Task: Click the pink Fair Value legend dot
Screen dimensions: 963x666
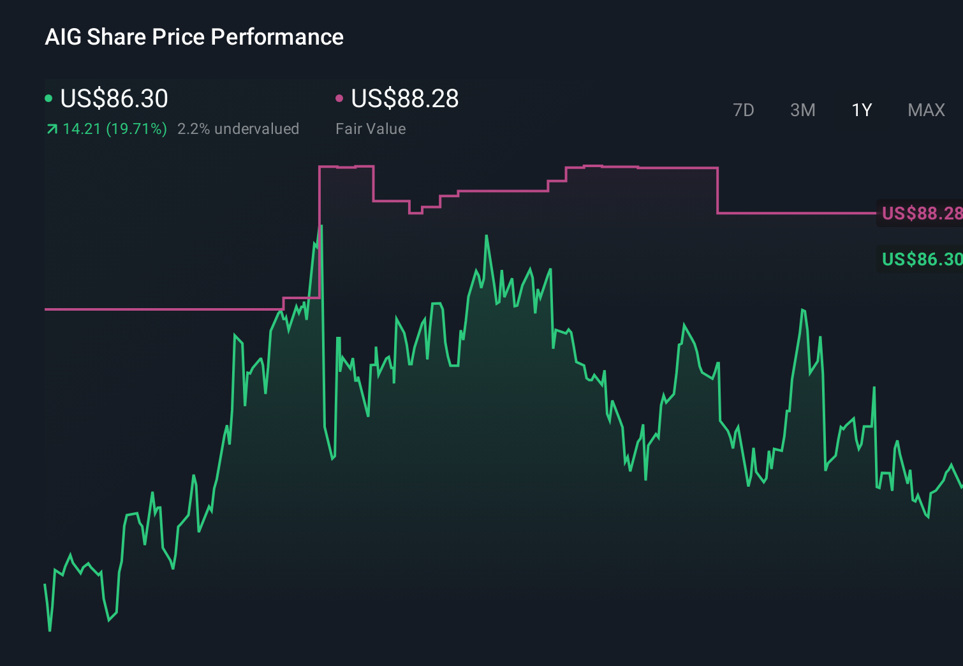Action: [340, 98]
